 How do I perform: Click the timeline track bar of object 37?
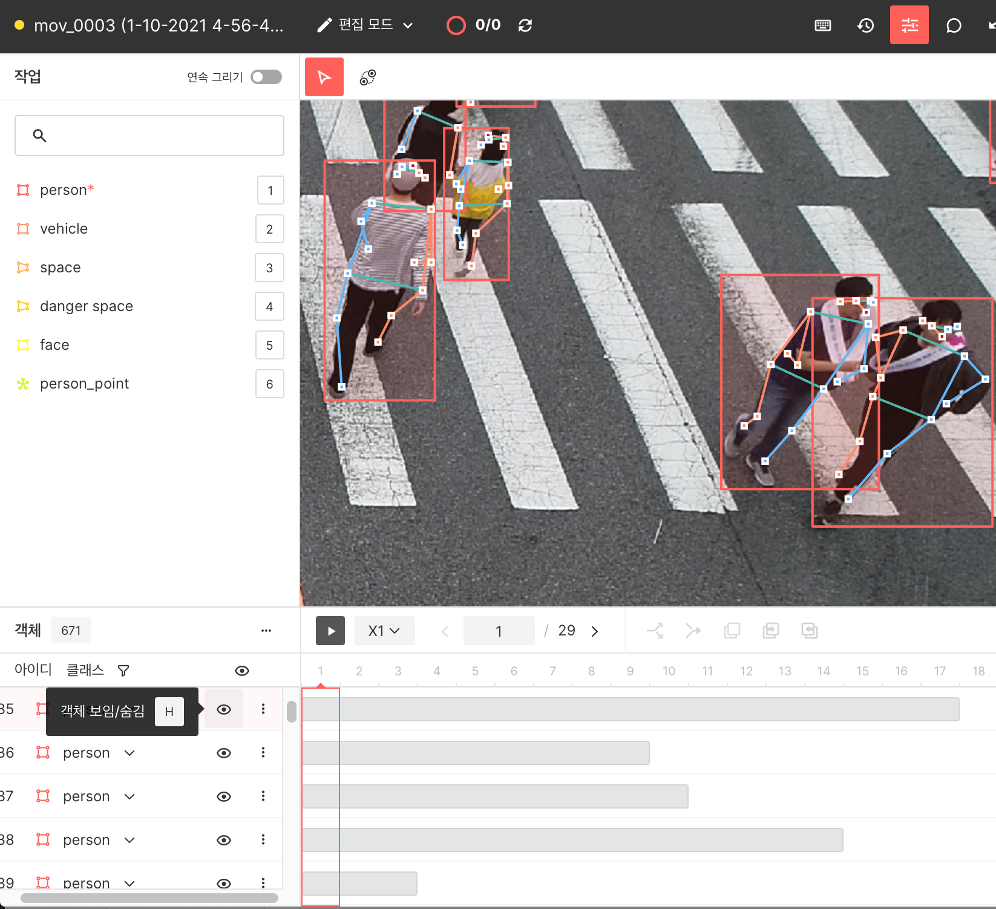(496, 796)
